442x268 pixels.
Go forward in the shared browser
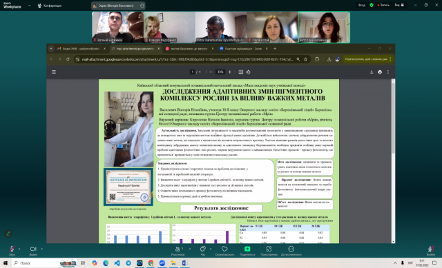(59, 59)
